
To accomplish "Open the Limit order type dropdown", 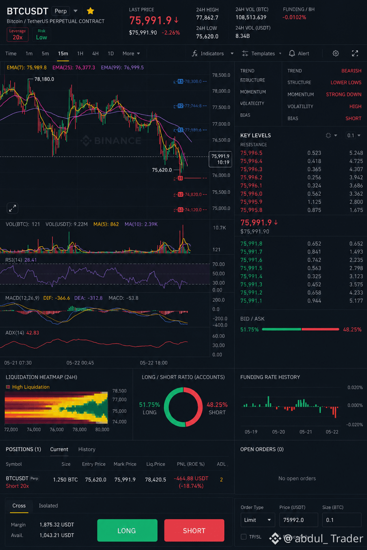I will (258, 520).
